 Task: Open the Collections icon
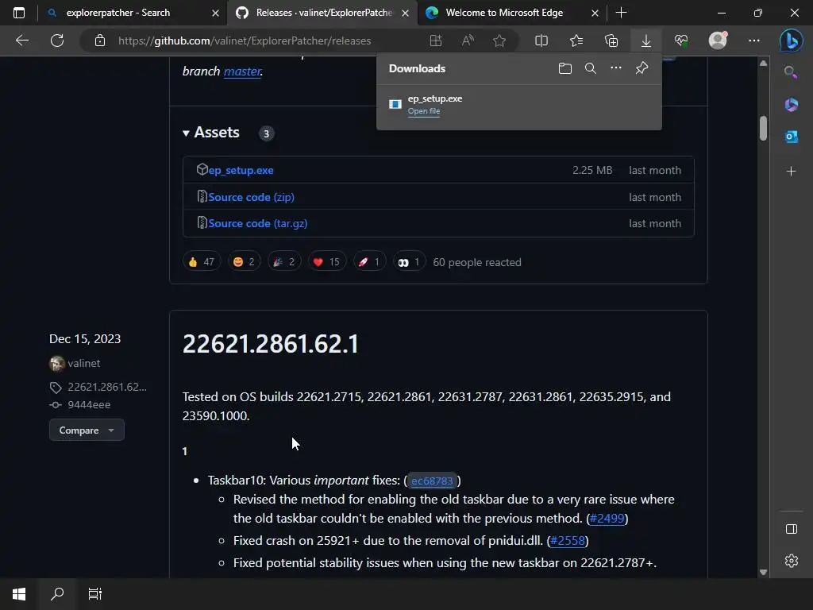[611, 41]
